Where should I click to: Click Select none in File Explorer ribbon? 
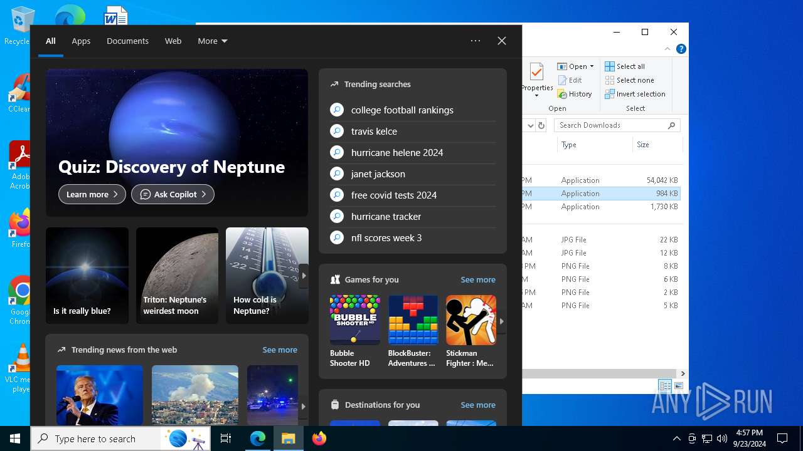point(629,80)
